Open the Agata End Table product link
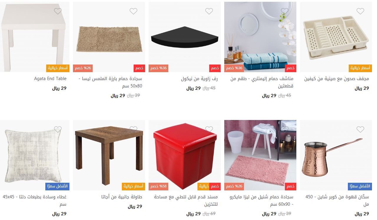 click(50, 79)
